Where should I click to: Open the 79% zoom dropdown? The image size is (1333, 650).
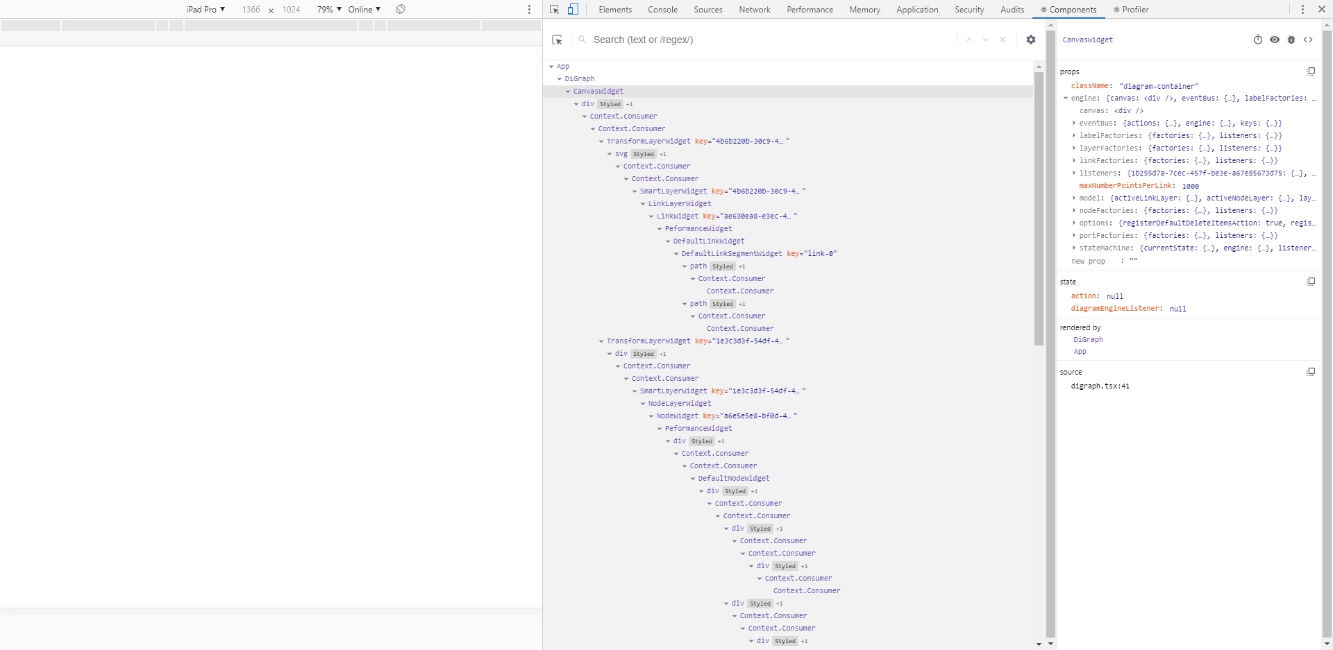pyautogui.click(x=329, y=10)
